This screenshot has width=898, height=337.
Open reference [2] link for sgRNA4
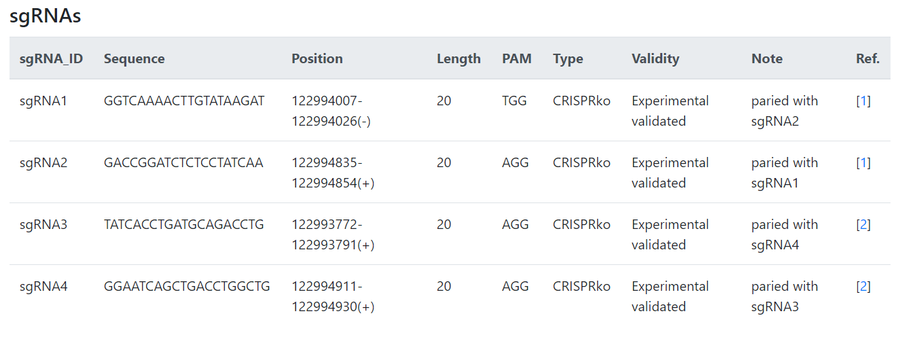point(863,287)
